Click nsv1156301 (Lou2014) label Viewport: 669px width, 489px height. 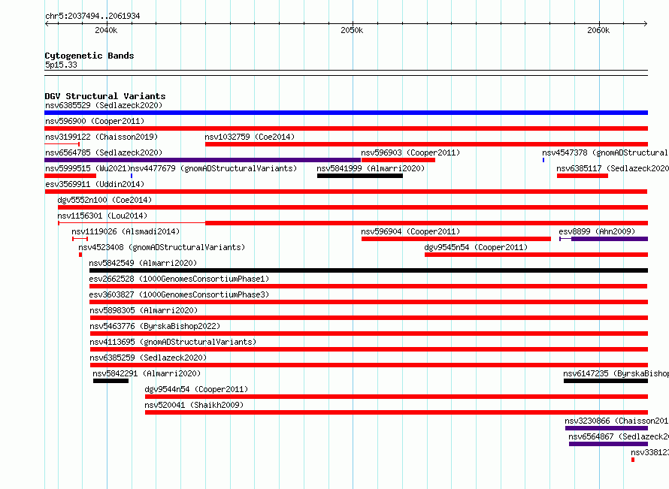[x=102, y=216]
